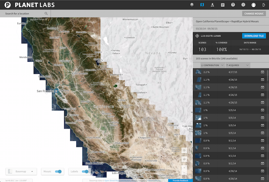Zoom out with the minus control

[x=184, y=172]
